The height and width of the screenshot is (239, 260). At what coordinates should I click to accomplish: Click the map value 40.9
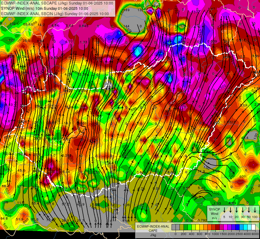point(80,204)
